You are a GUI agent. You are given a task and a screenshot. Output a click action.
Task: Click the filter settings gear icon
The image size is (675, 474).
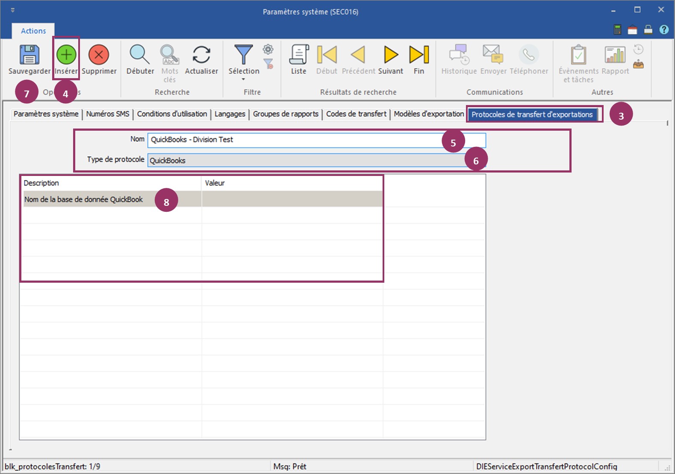268,49
